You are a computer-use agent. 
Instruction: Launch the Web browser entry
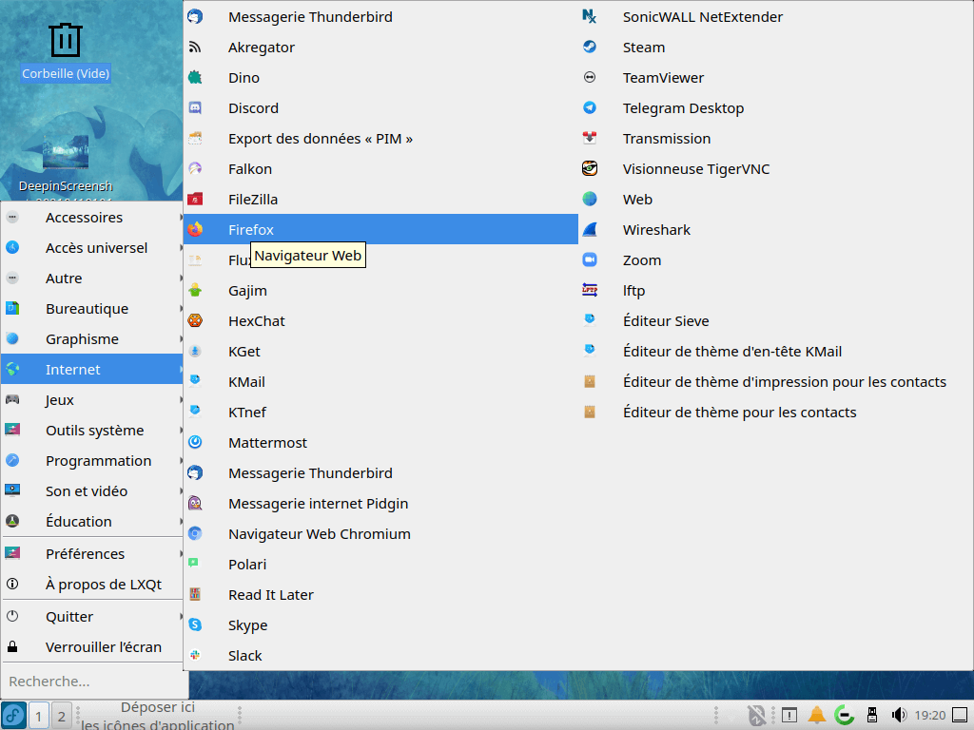pyautogui.click(x=775, y=200)
